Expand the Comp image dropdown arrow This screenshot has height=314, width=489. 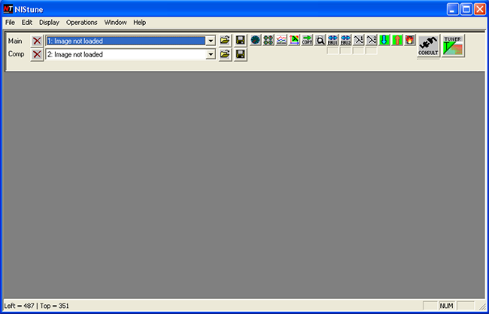tap(211, 54)
